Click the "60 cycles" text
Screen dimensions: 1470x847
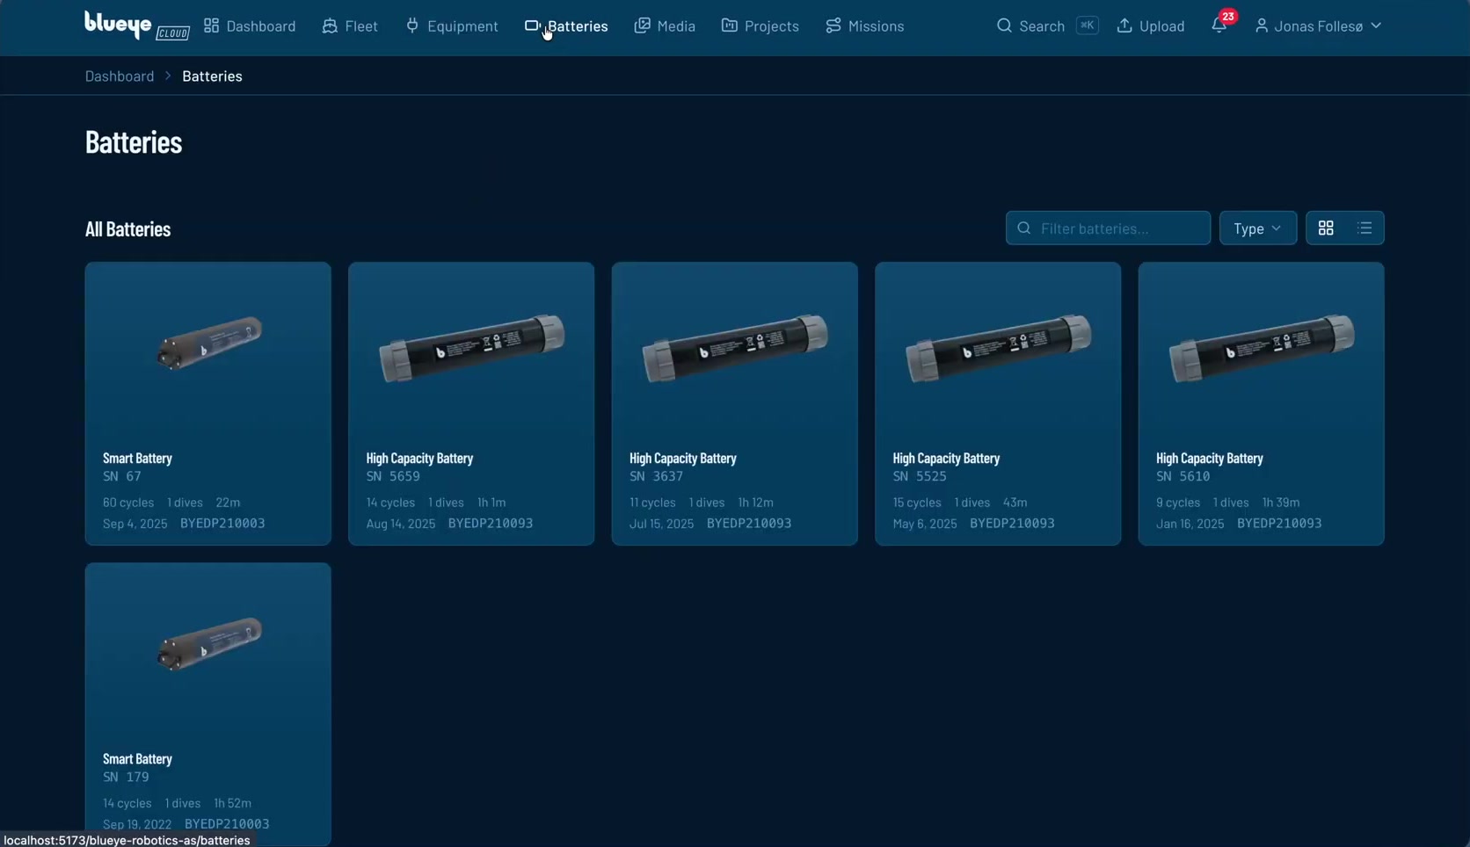point(128,503)
